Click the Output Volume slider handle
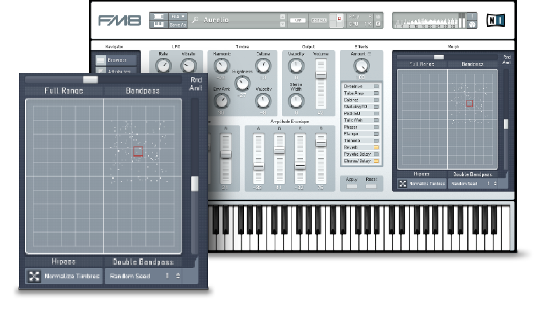Image resolution: width=534 pixels, height=328 pixels. click(x=320, y=75)
